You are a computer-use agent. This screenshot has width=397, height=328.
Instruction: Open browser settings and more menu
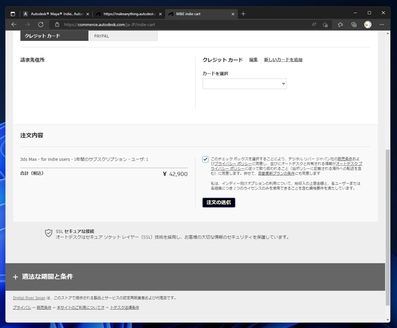[382, 24]
